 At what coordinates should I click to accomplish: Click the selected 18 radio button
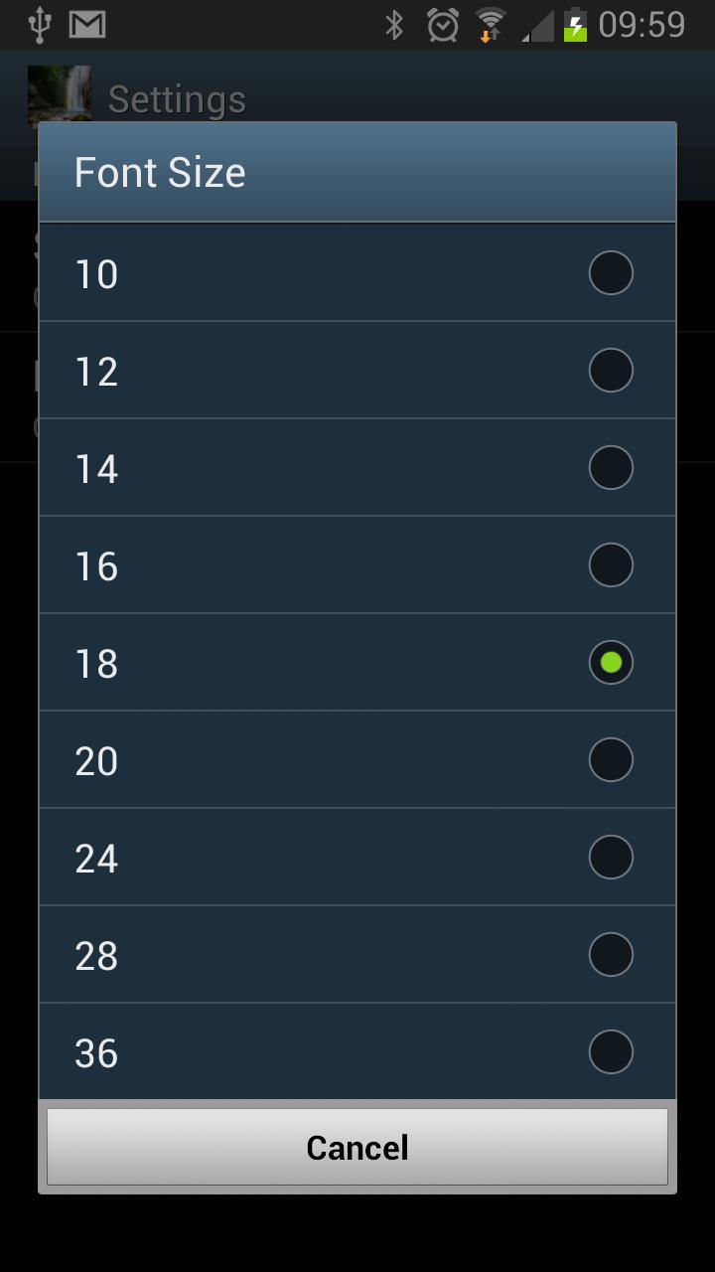(x=611, y=663)
